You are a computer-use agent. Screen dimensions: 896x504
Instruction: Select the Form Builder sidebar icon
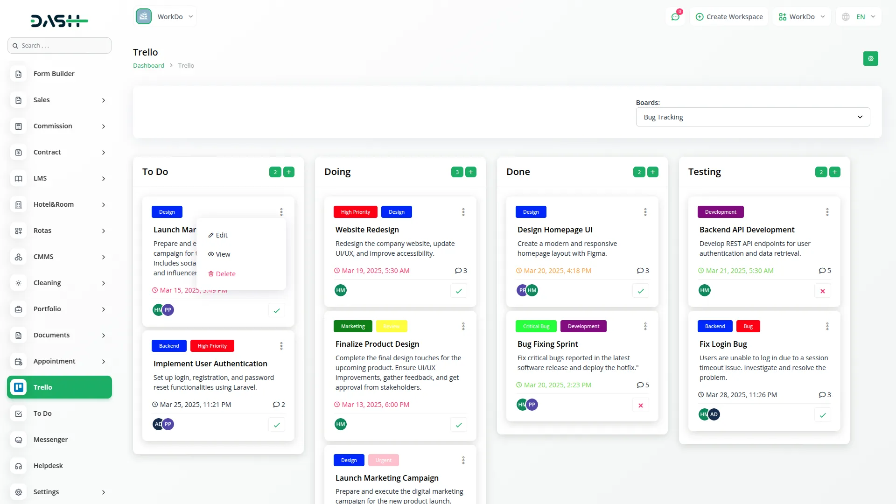click(x=18, y=74)
